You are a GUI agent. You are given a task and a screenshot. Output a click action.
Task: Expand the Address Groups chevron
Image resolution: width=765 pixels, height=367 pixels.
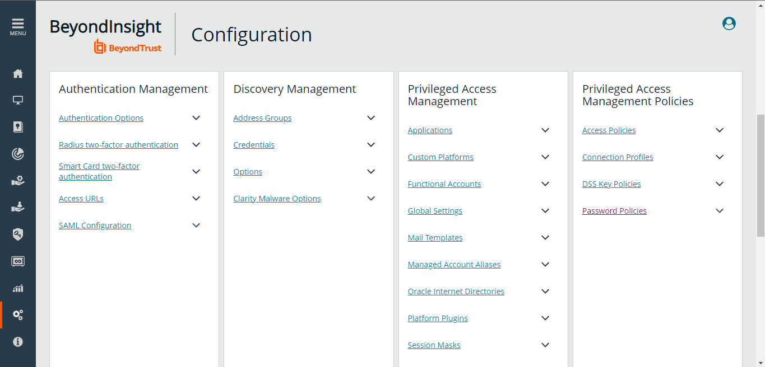coord(370,118)
